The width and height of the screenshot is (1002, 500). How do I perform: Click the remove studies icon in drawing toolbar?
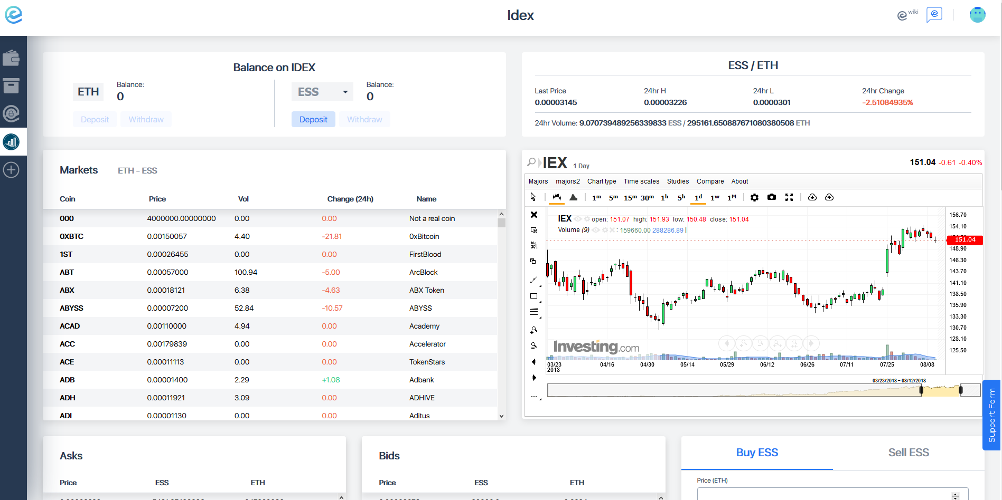coord(534,245)
